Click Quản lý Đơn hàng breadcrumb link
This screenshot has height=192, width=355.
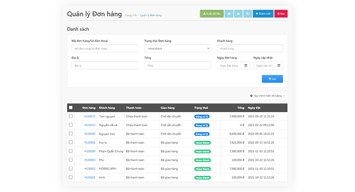coord(151,15)
